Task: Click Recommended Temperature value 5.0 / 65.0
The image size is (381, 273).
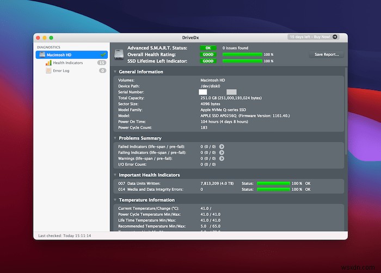Action: [x=211, y=226]
